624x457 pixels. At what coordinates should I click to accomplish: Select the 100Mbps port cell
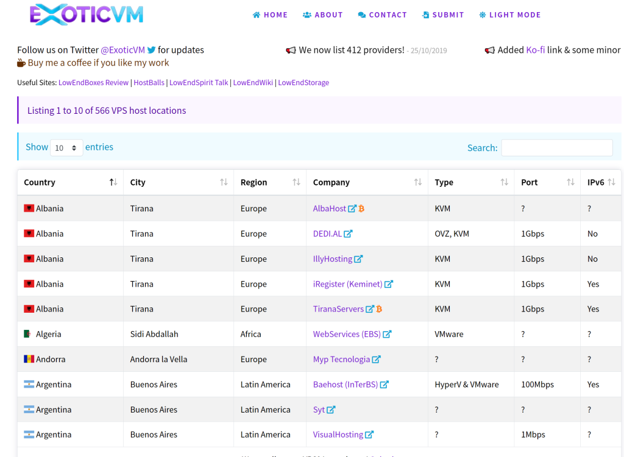pos(548,385)
